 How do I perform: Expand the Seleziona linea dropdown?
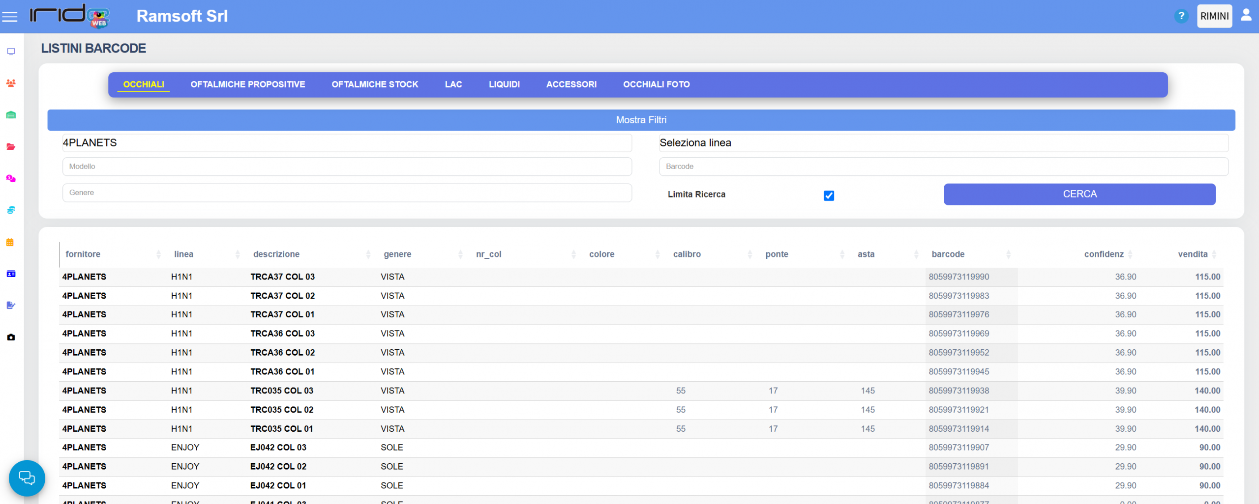click(943, 143)
